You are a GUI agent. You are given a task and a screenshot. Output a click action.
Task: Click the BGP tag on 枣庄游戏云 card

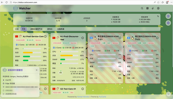tap(109, 43)
